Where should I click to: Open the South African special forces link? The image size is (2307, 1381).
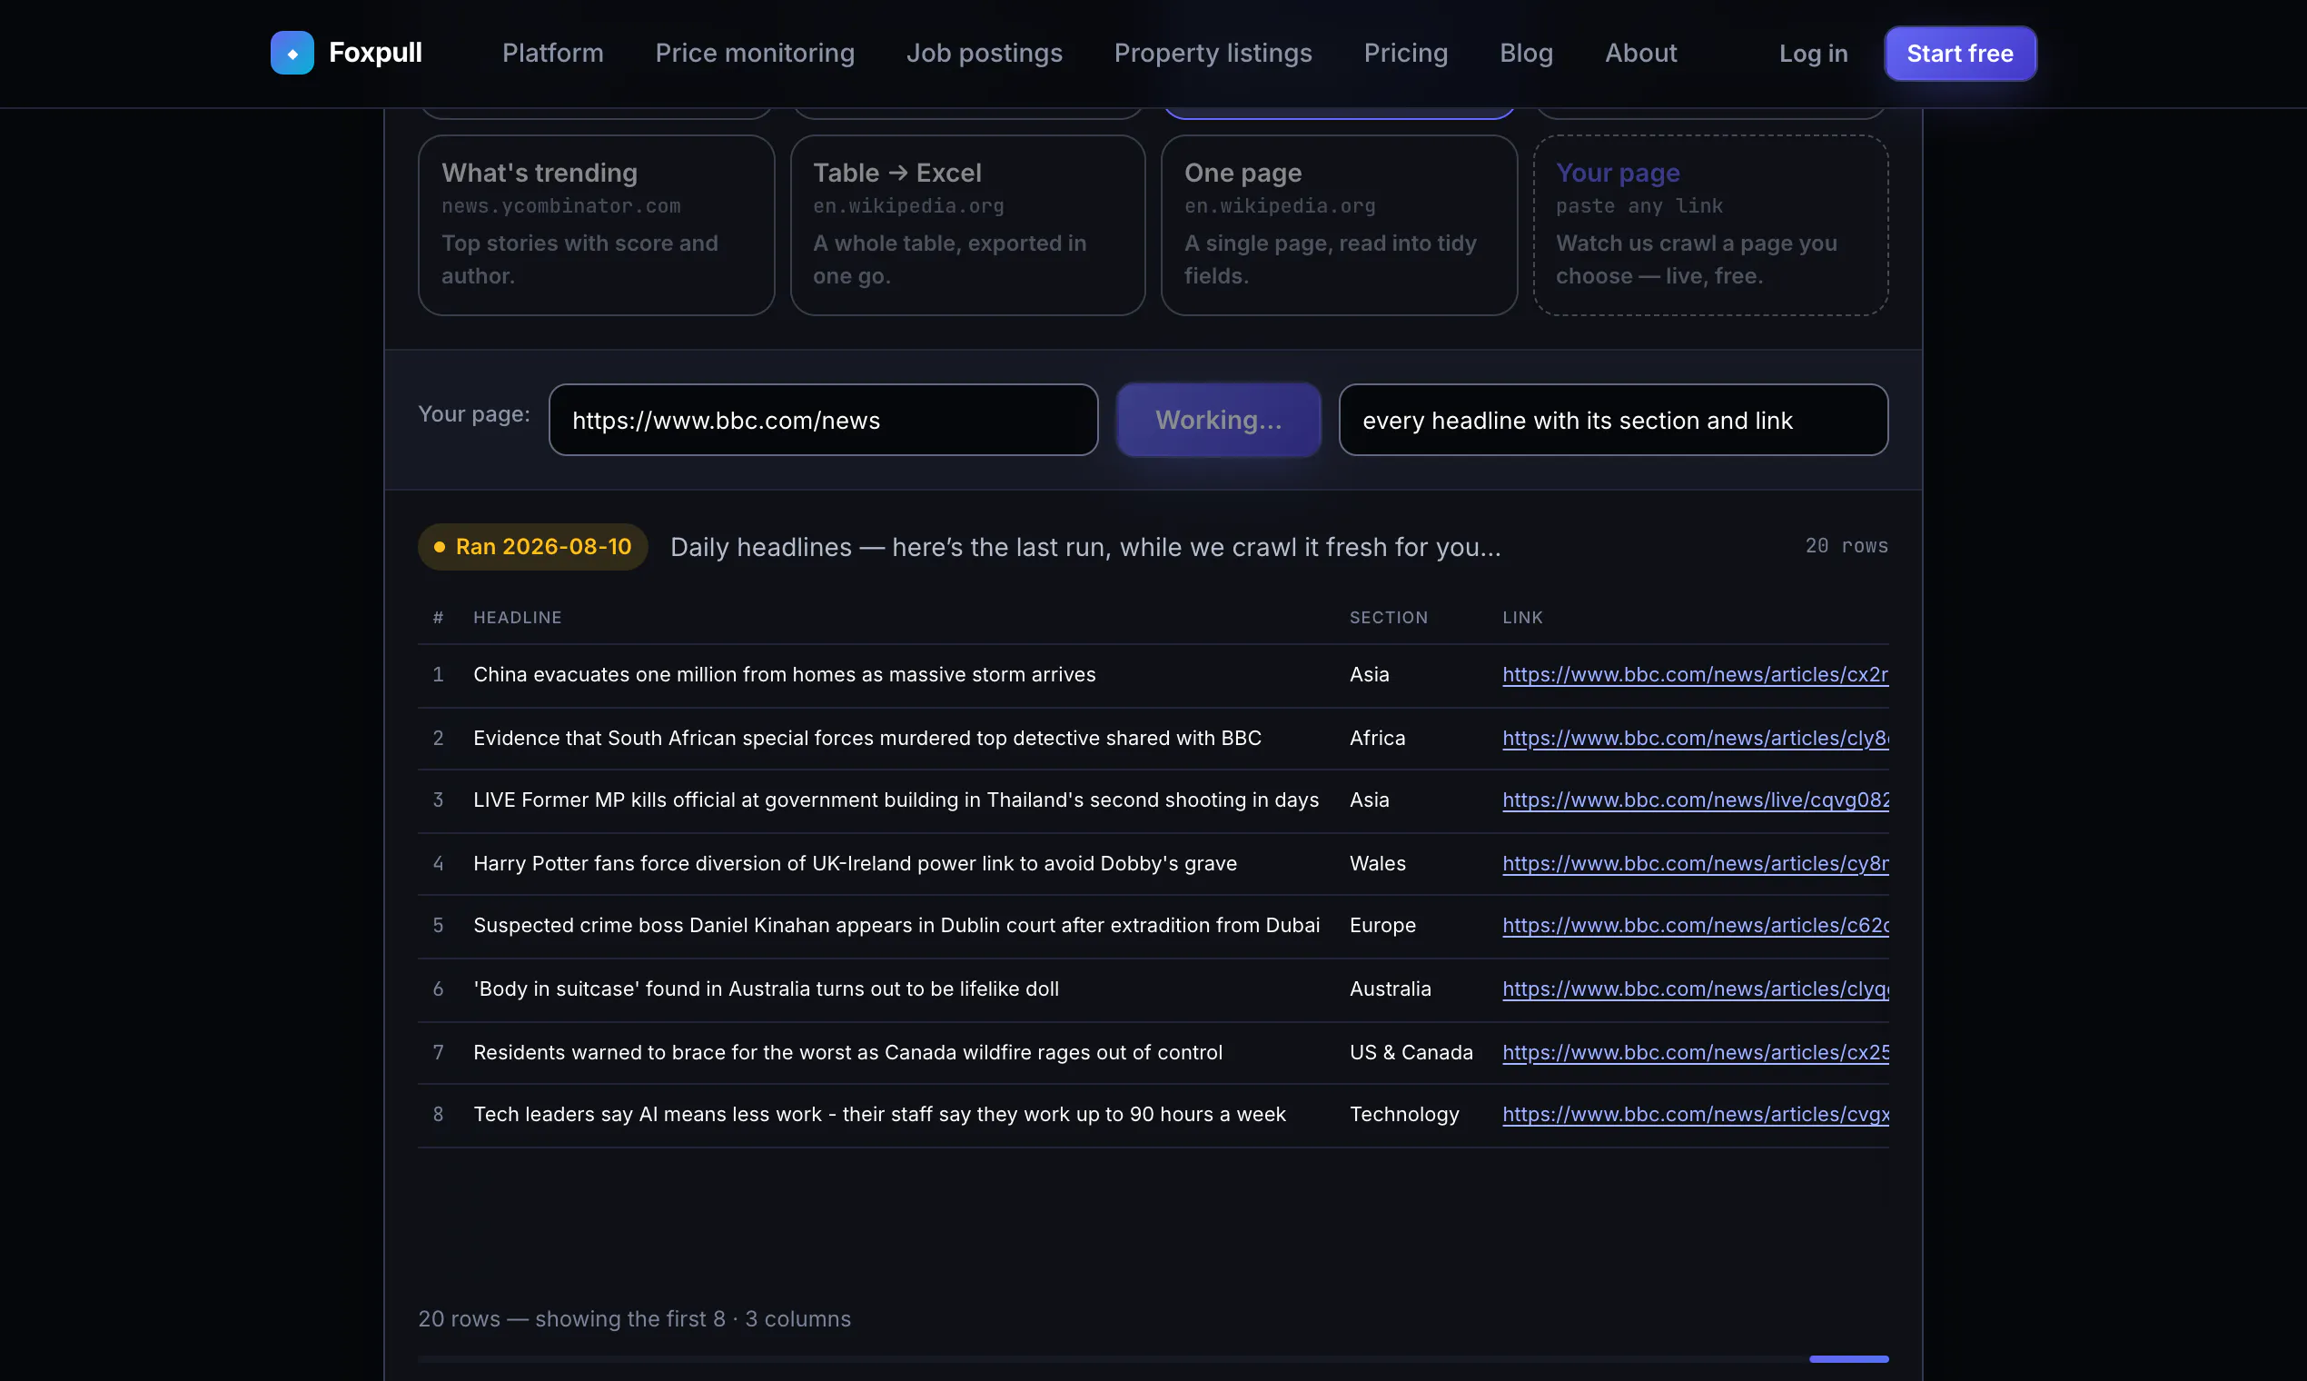[x=1695, y=738]
